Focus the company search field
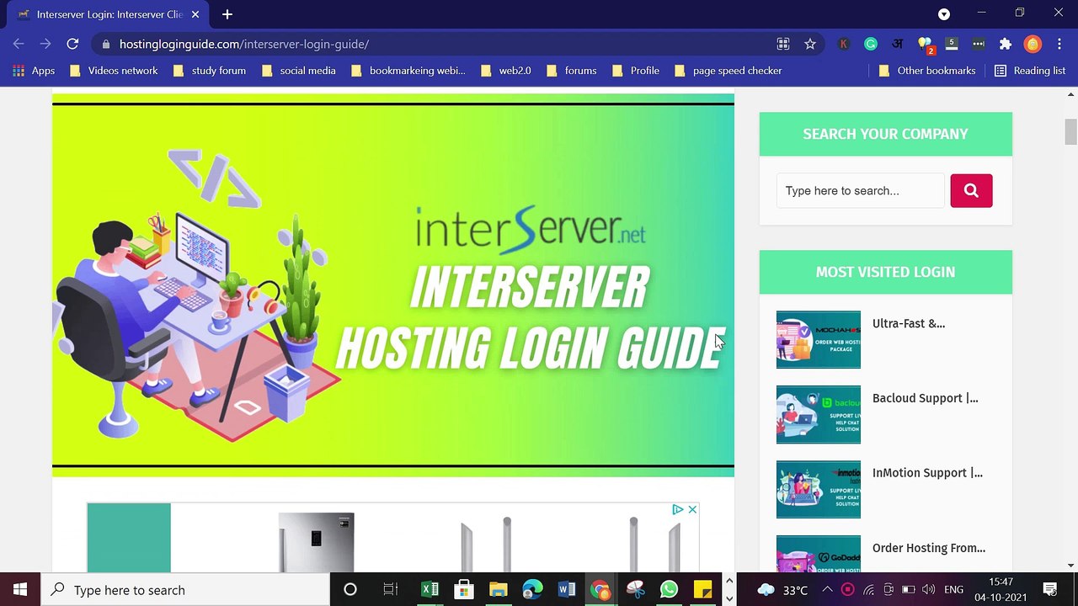 pos(861,191)
